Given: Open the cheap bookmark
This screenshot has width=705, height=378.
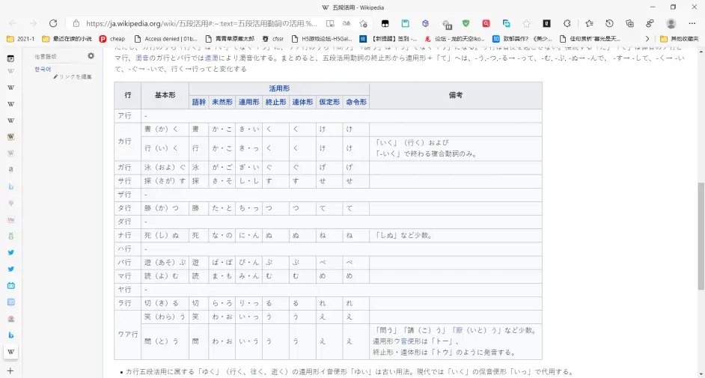Looking at the screenshot, I should (x=112, y=39).
